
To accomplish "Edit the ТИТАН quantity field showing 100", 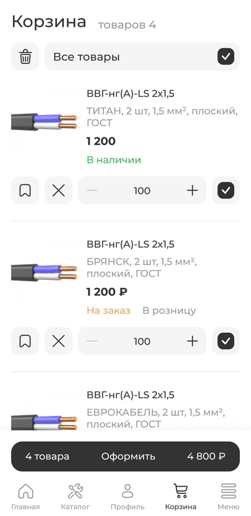I will 142,190.
